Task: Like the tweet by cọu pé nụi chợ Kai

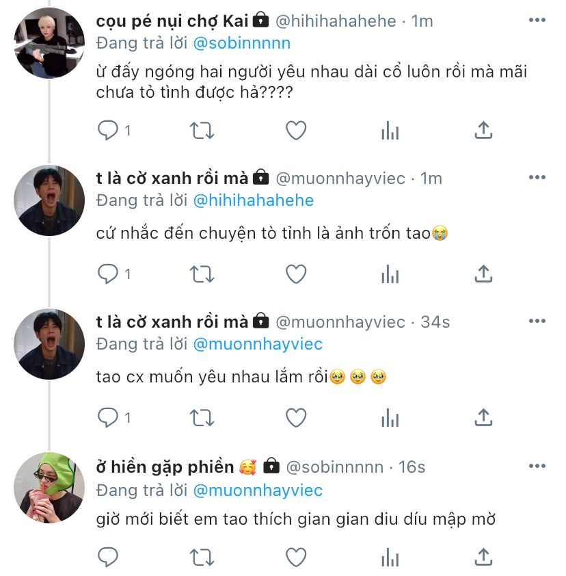Action: pyautogui.click(x=296, y=131)
